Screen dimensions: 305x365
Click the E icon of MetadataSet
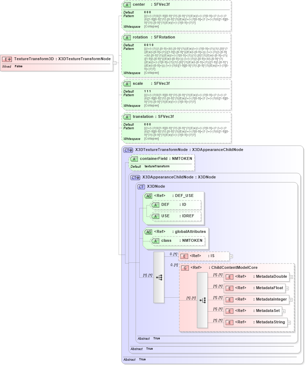tap(229, 311)
